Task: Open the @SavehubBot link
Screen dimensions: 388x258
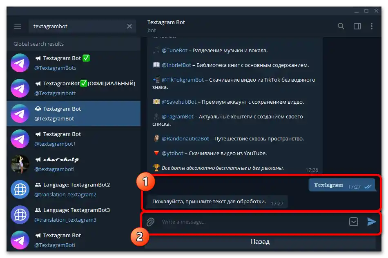Action: coord(179,102)
